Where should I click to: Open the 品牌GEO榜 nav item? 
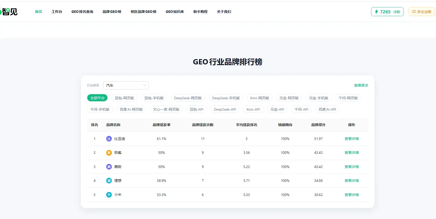click(112, 12)
